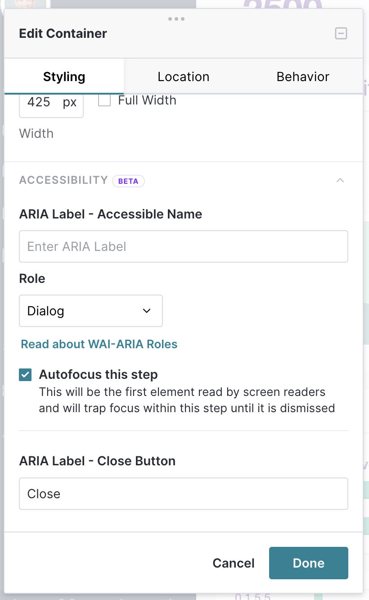Select the Styling tab
This screenshot has height=600, width=369.
point(64,77)
